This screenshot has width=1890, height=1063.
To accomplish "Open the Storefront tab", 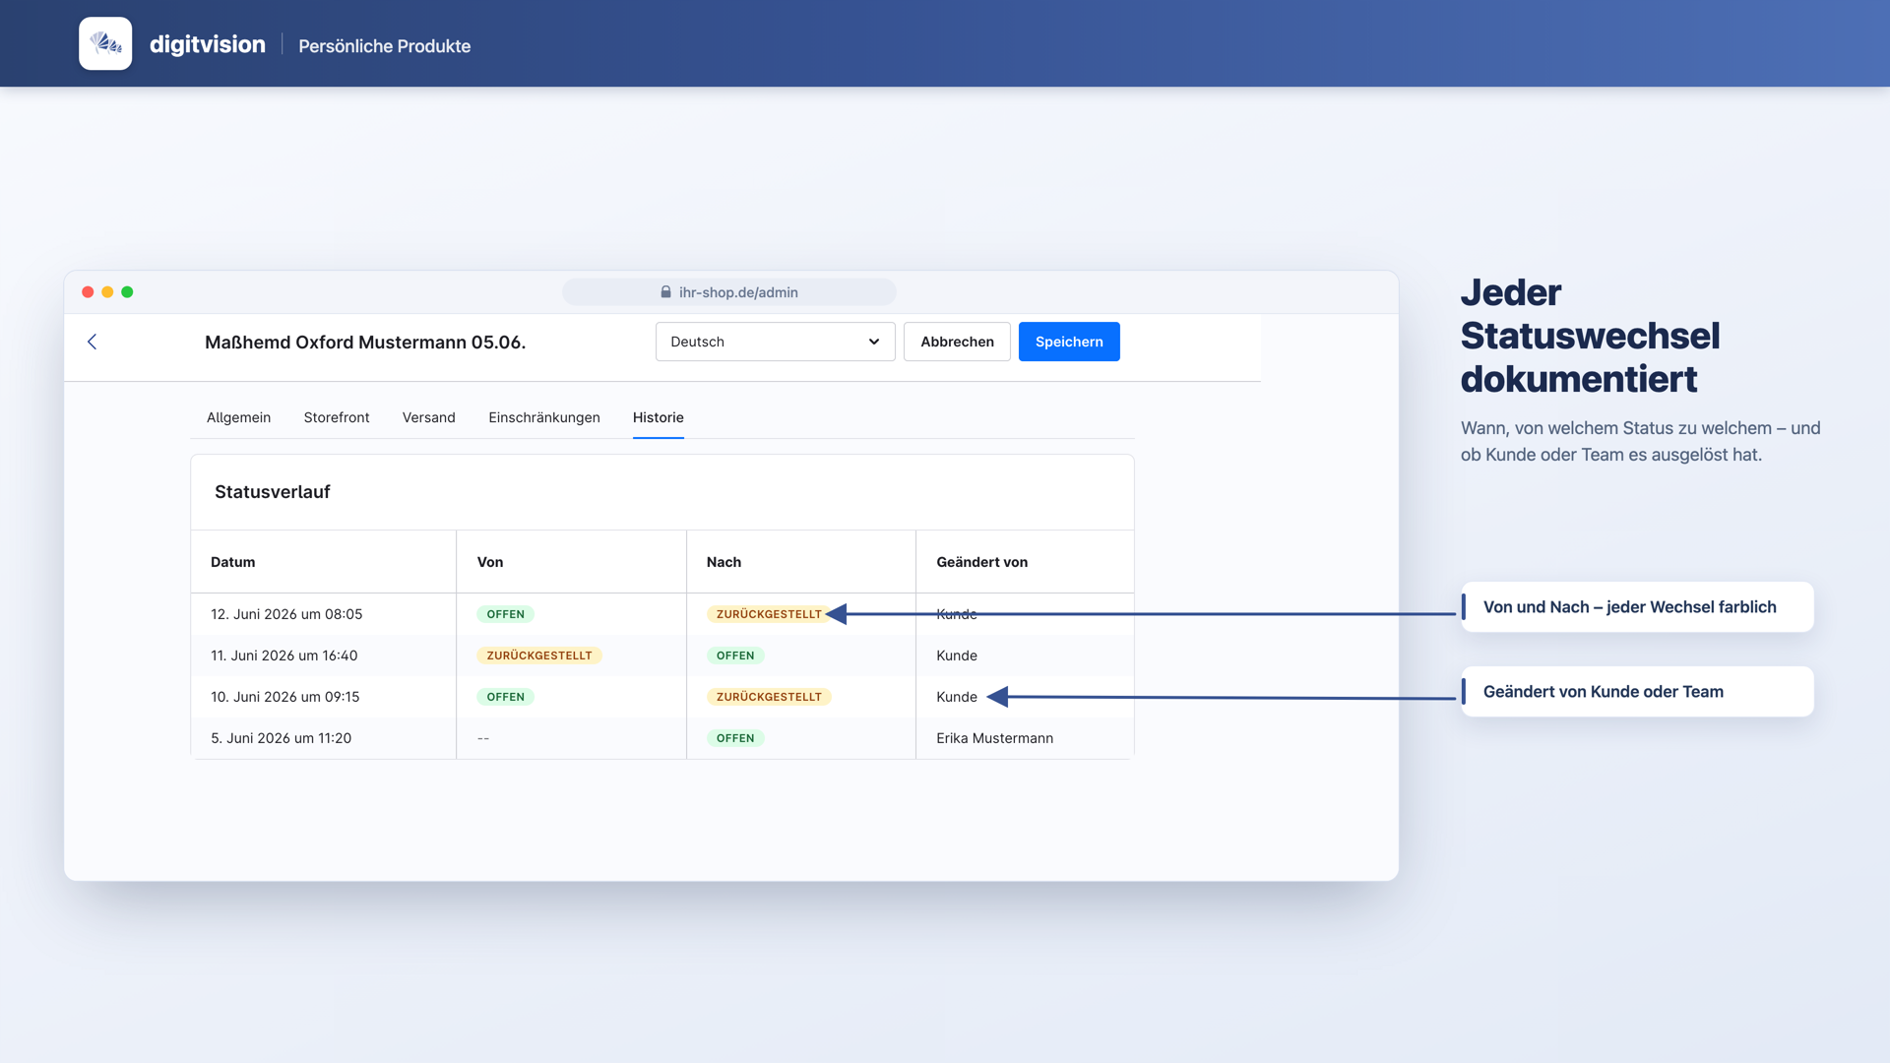I will coord(337,417).
